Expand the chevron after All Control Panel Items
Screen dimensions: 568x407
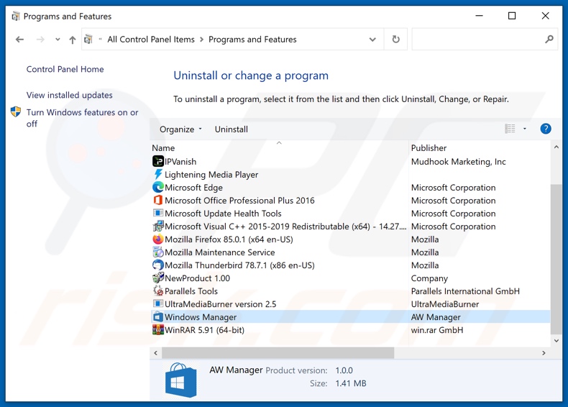[x=202, y=39]
